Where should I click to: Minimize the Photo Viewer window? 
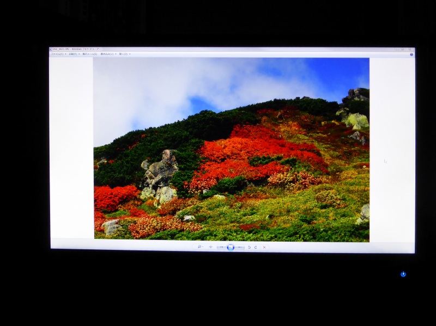tap(398, 50)
